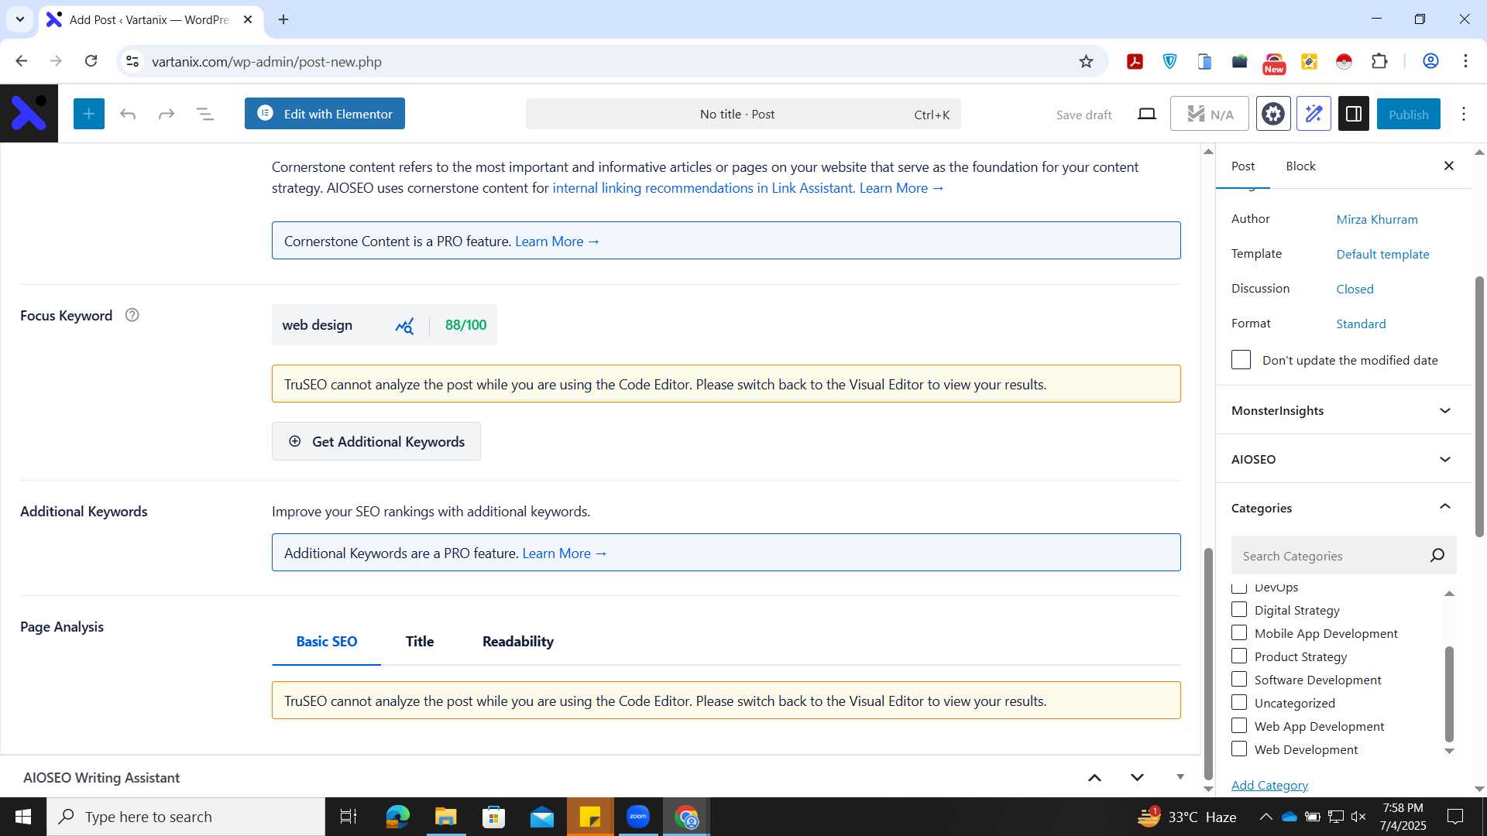Open the Adobe Acrobat extension icon

click(x=1135, y=61)
